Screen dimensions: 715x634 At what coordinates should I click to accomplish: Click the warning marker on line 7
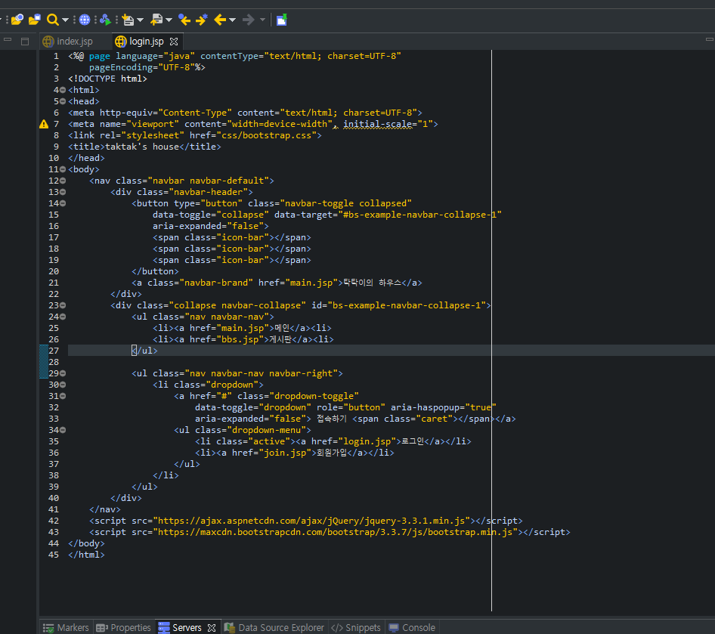[44, 124]
